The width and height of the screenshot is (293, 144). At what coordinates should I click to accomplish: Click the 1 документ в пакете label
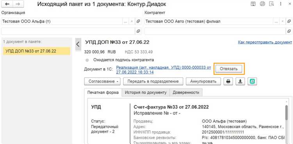(x=22, y=42)
